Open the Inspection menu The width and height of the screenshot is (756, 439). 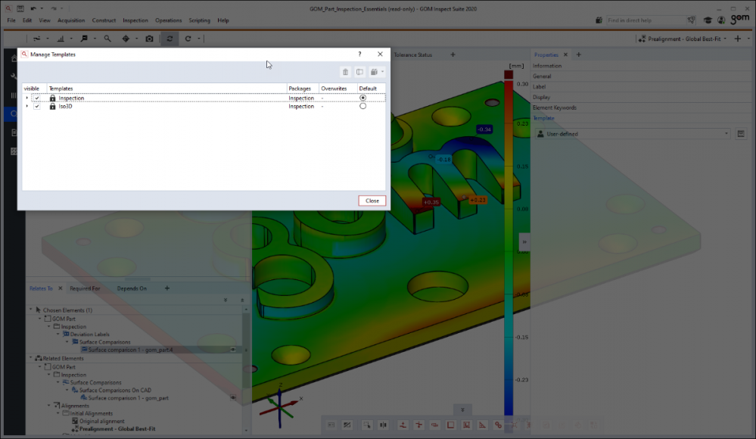135,20
